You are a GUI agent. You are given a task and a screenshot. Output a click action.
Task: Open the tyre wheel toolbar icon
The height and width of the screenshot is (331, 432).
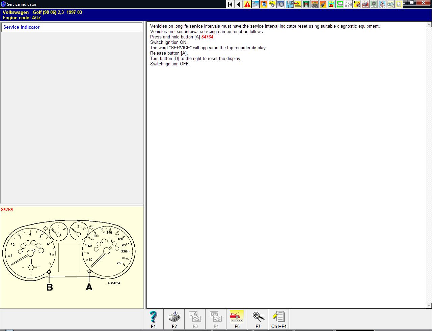281,4
